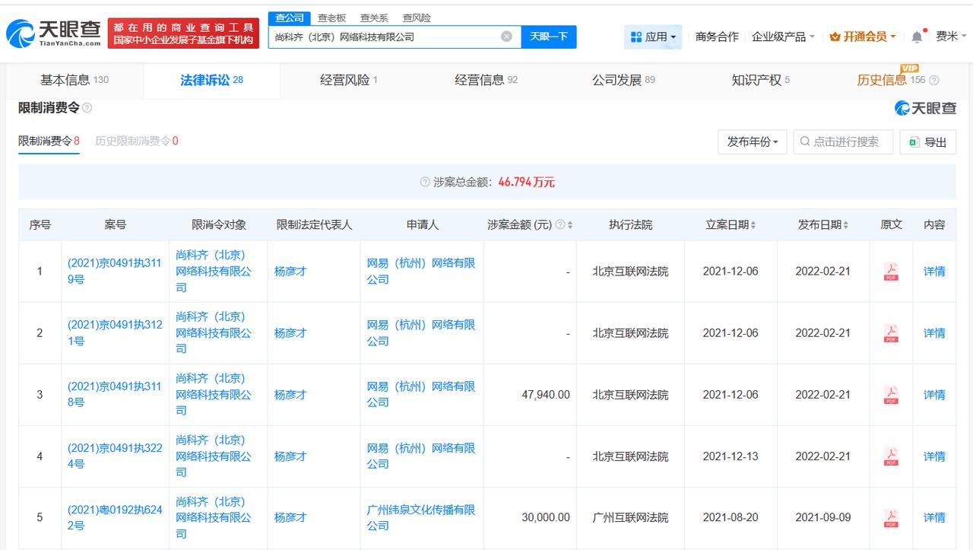Open case (2021)京0491执3118号 link
The width and height of the screenshot is (973, 550).
click(x=115, y=394)
